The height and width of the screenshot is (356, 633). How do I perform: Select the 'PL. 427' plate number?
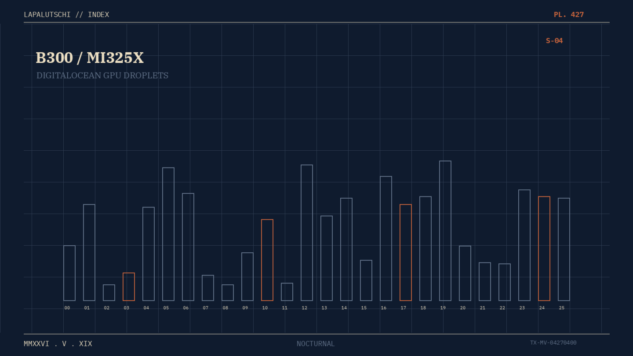click(x=569, y=15)
